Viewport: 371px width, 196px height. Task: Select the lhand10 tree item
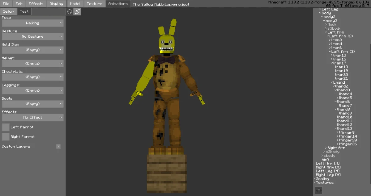(344, 117)
